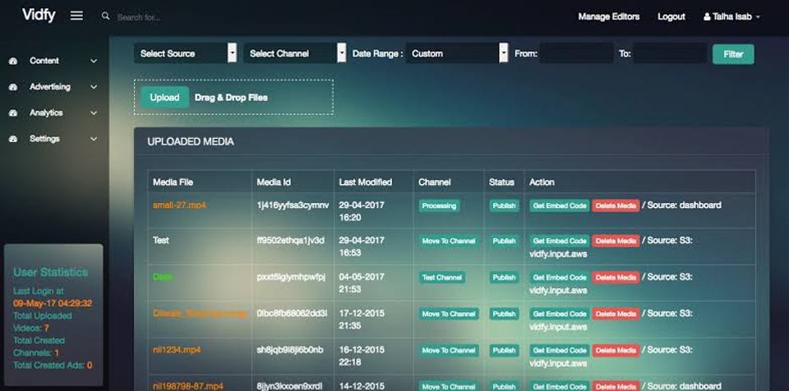Click last login time 09-May-17 04:29:32
This screenshot has height=391, width=789.
pos(53,303)
